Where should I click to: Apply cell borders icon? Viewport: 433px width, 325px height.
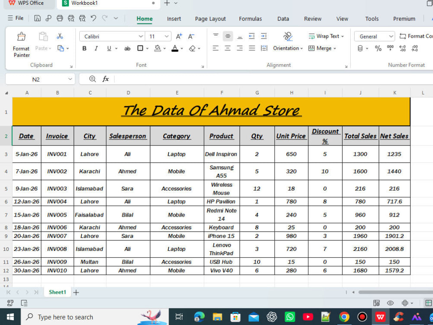[140, 49]
